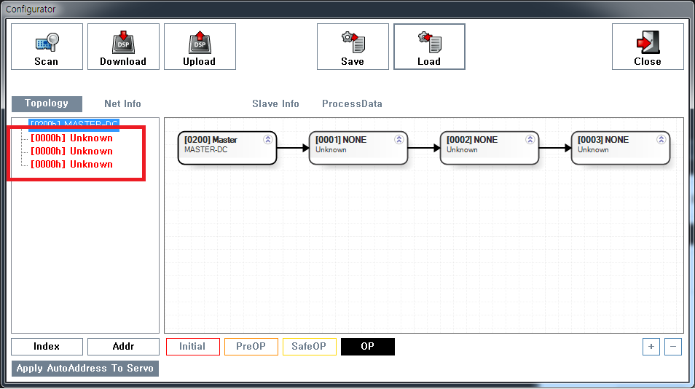Click the Index button
695x389 pixels.
47,347
